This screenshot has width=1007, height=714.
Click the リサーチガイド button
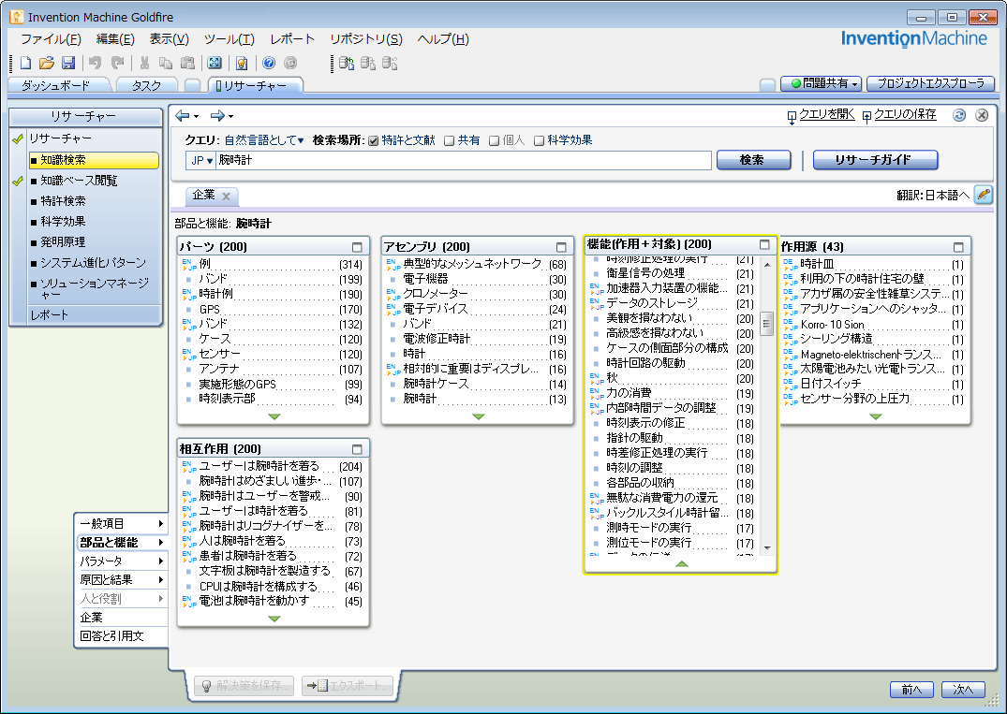[x=875, y=160]
